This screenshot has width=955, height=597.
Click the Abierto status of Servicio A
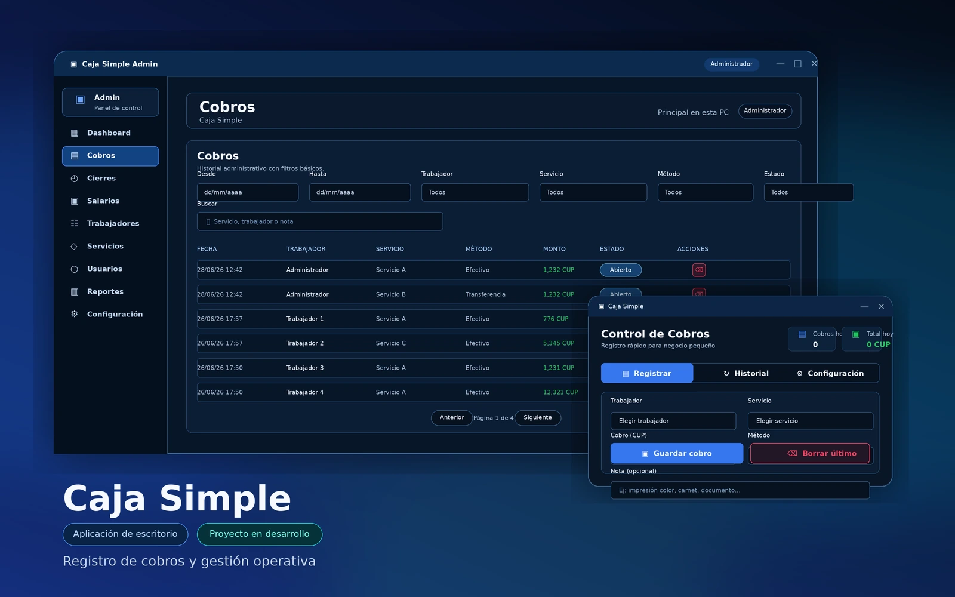pos(621,270)
